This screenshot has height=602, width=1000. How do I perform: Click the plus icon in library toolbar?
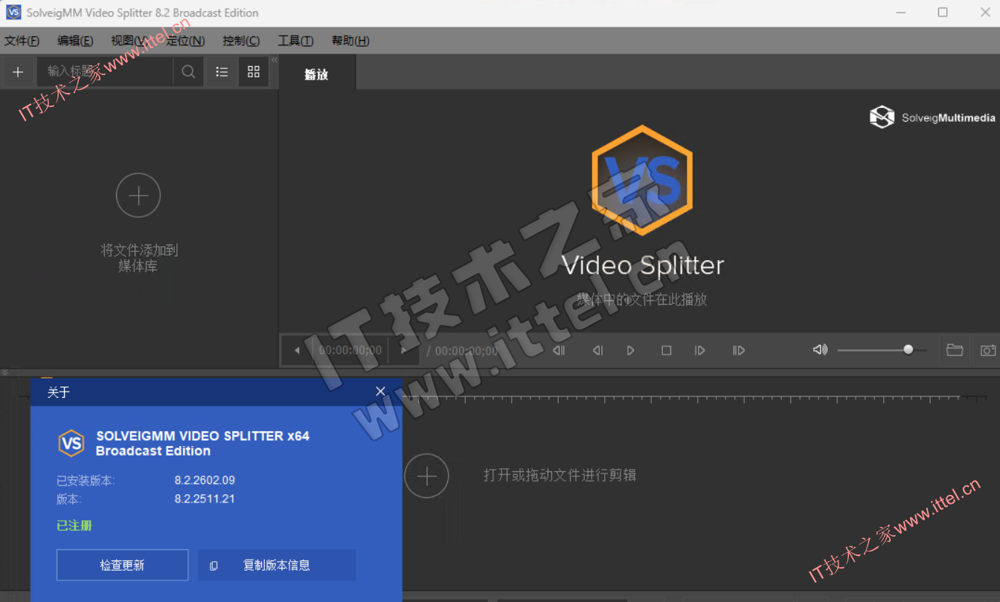pos(18,72)
